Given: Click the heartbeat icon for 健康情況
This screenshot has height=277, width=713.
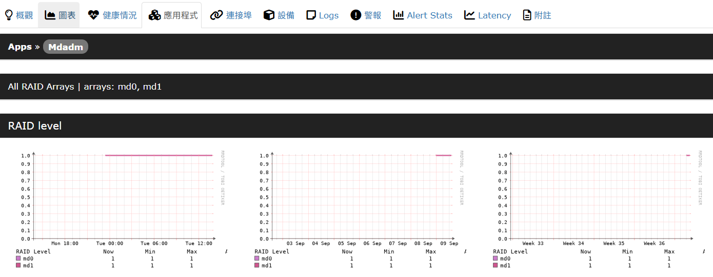Looking at the screenshot, I should [x=93, y=15].
